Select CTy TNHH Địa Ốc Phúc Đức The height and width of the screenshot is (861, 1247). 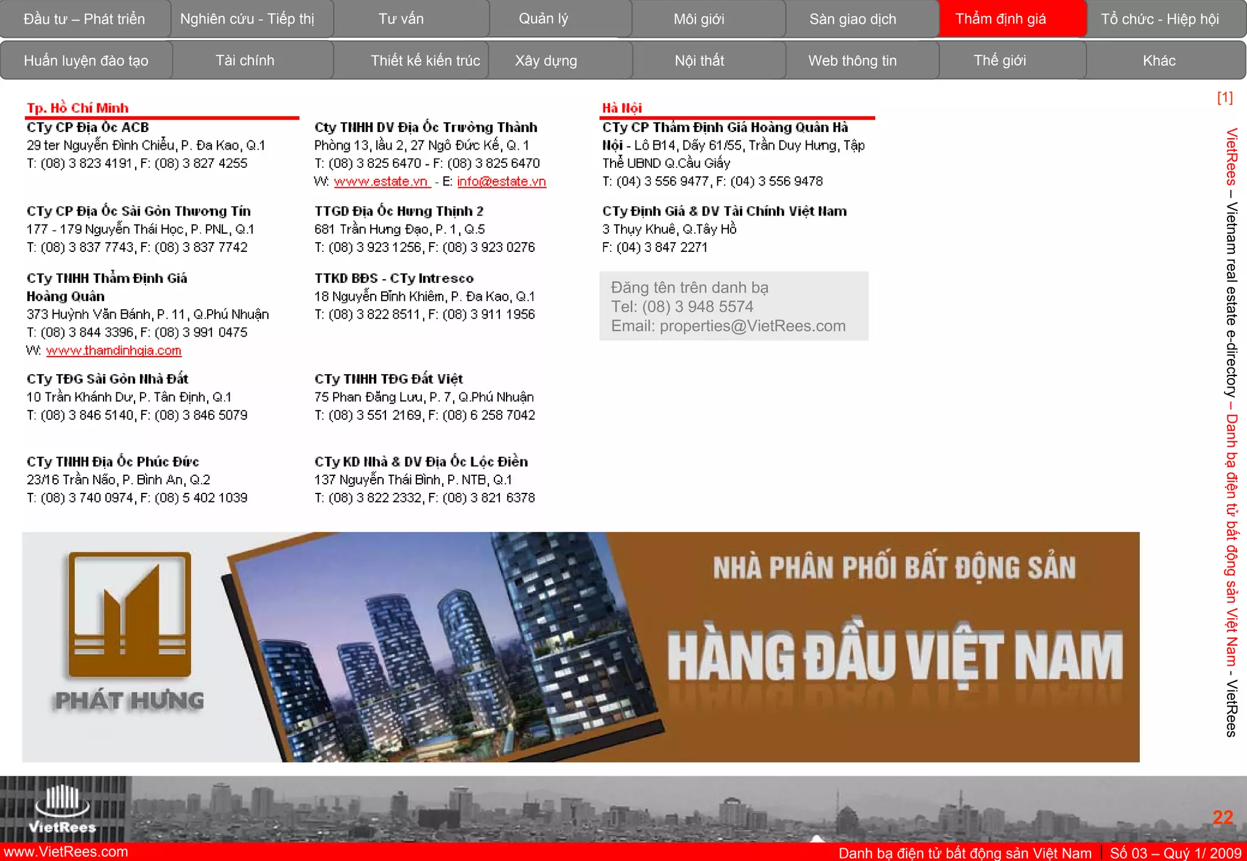(x=113, y=462)
